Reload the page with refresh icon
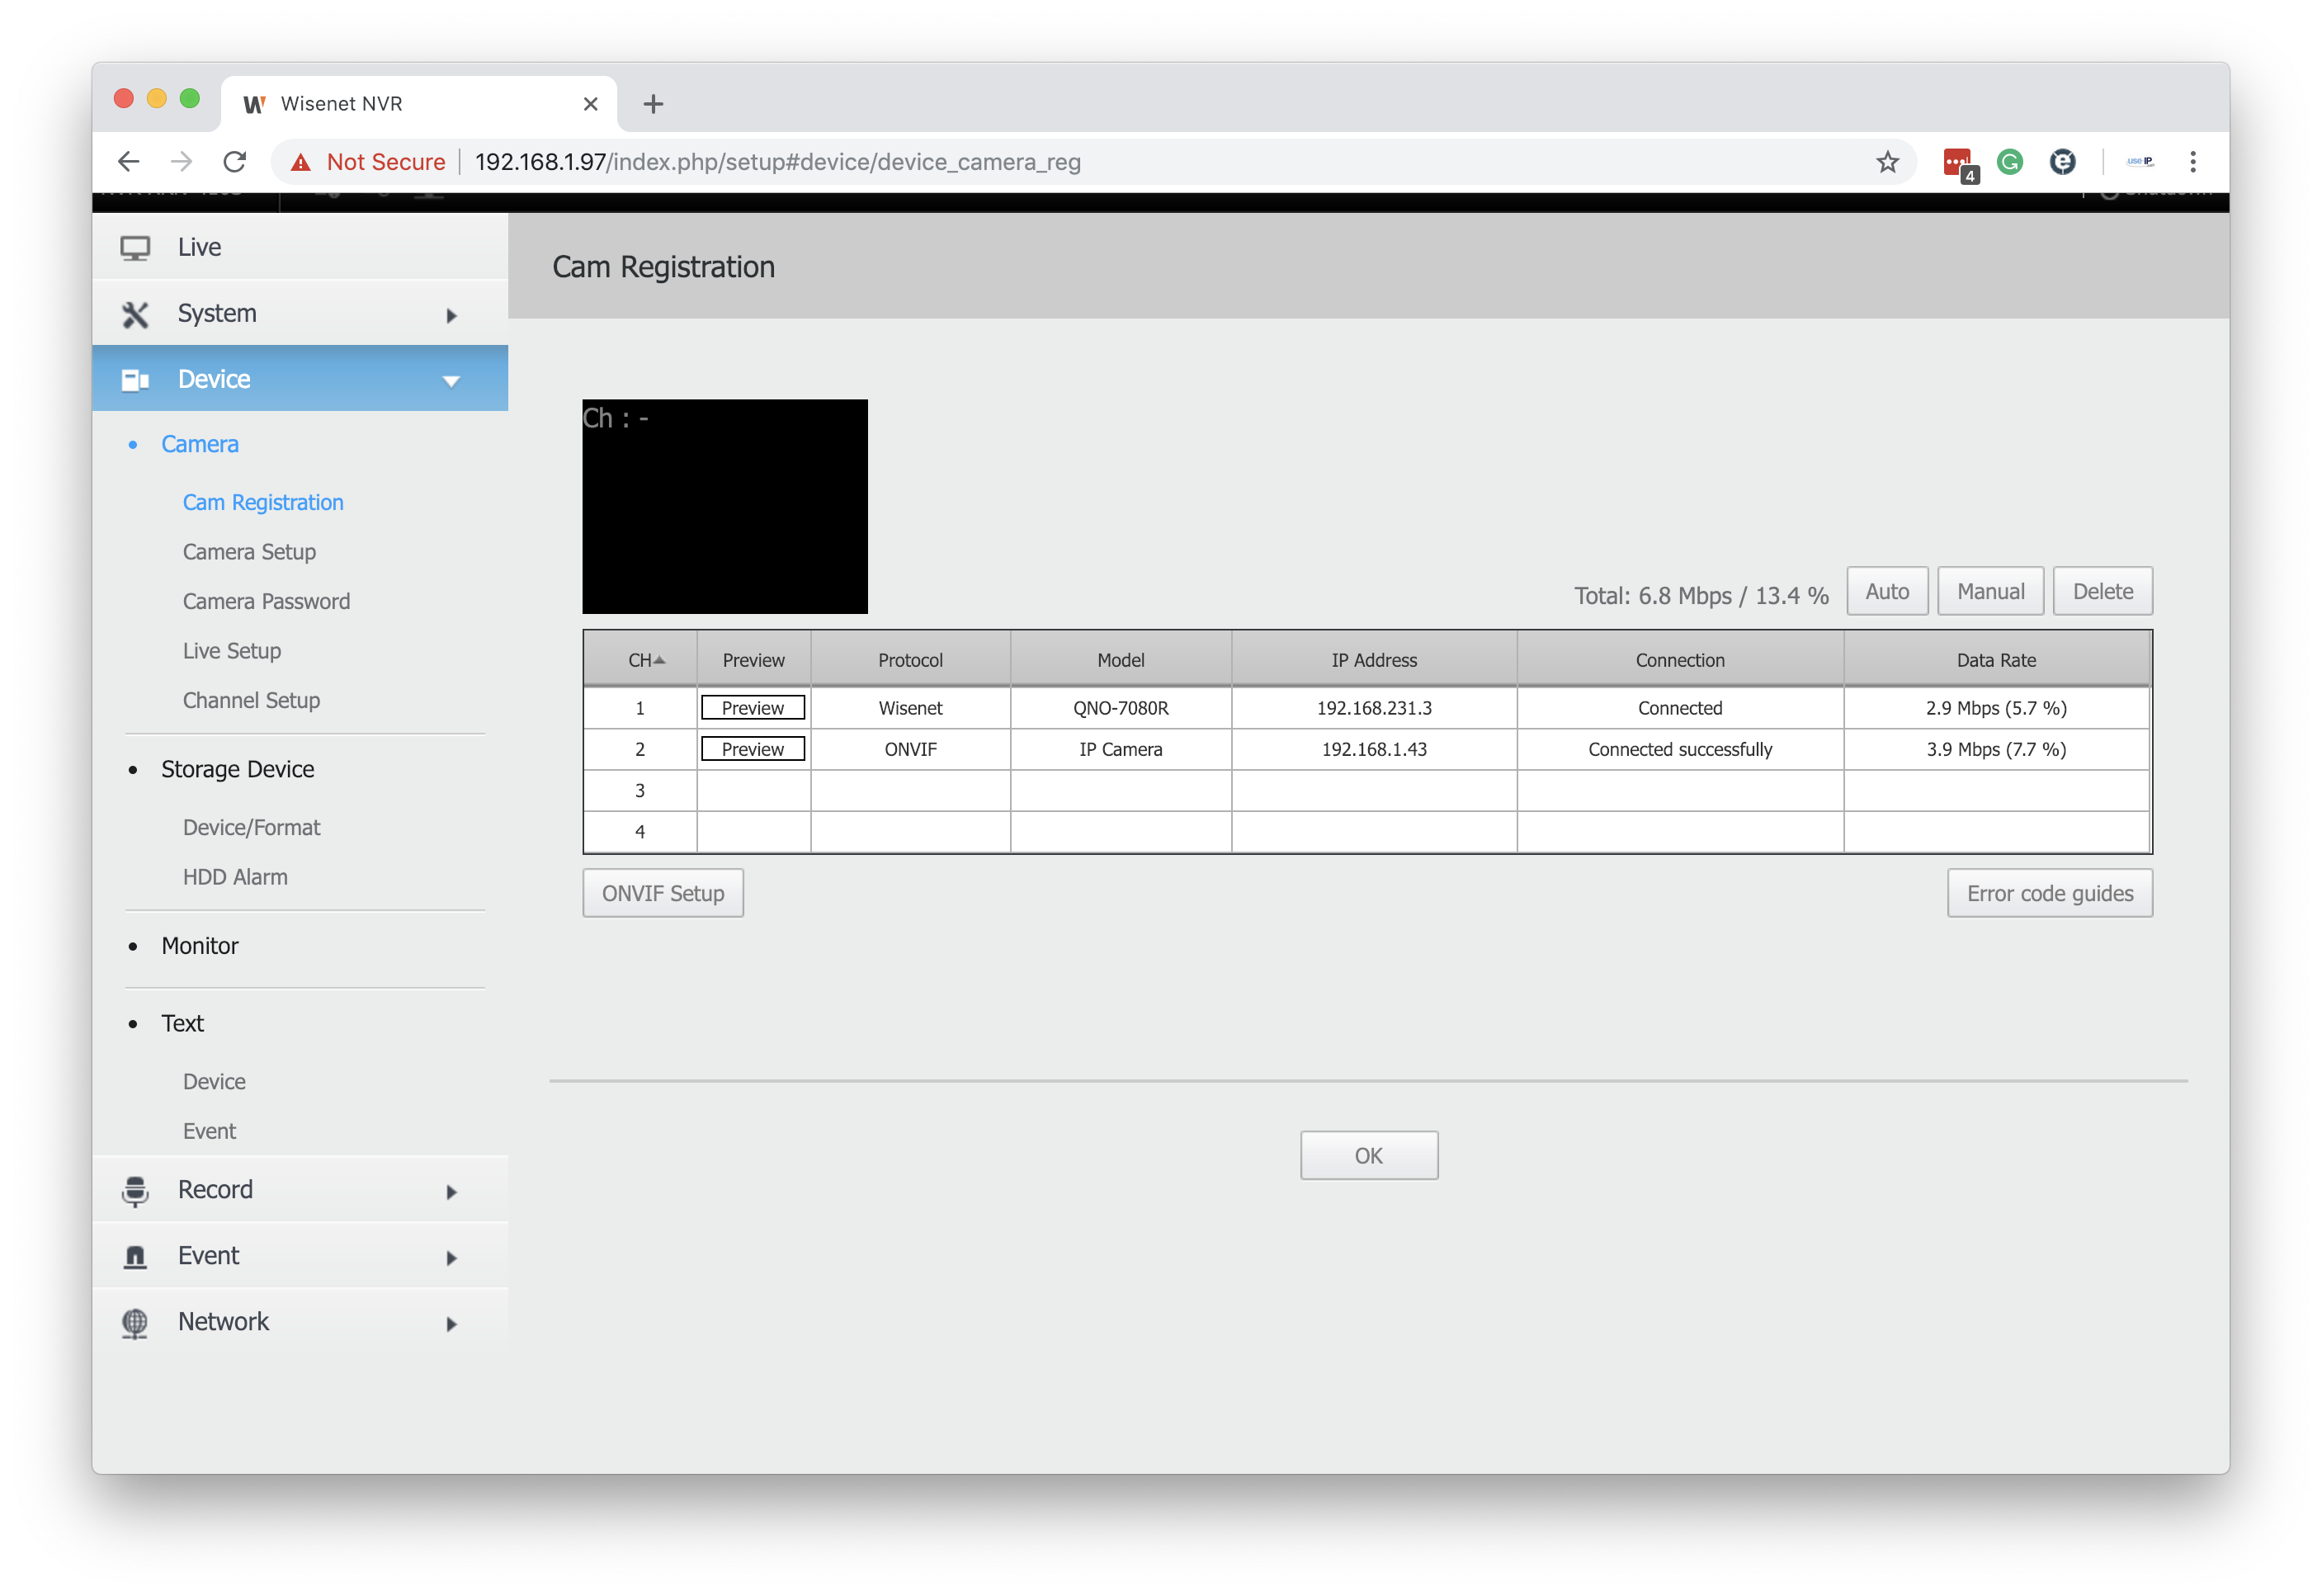The width and height of the screenshot is (2322, 1596). point(235,162)
